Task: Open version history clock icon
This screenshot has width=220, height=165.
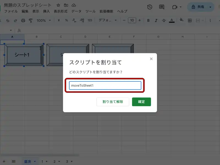Action: click(x=150, y=7)
